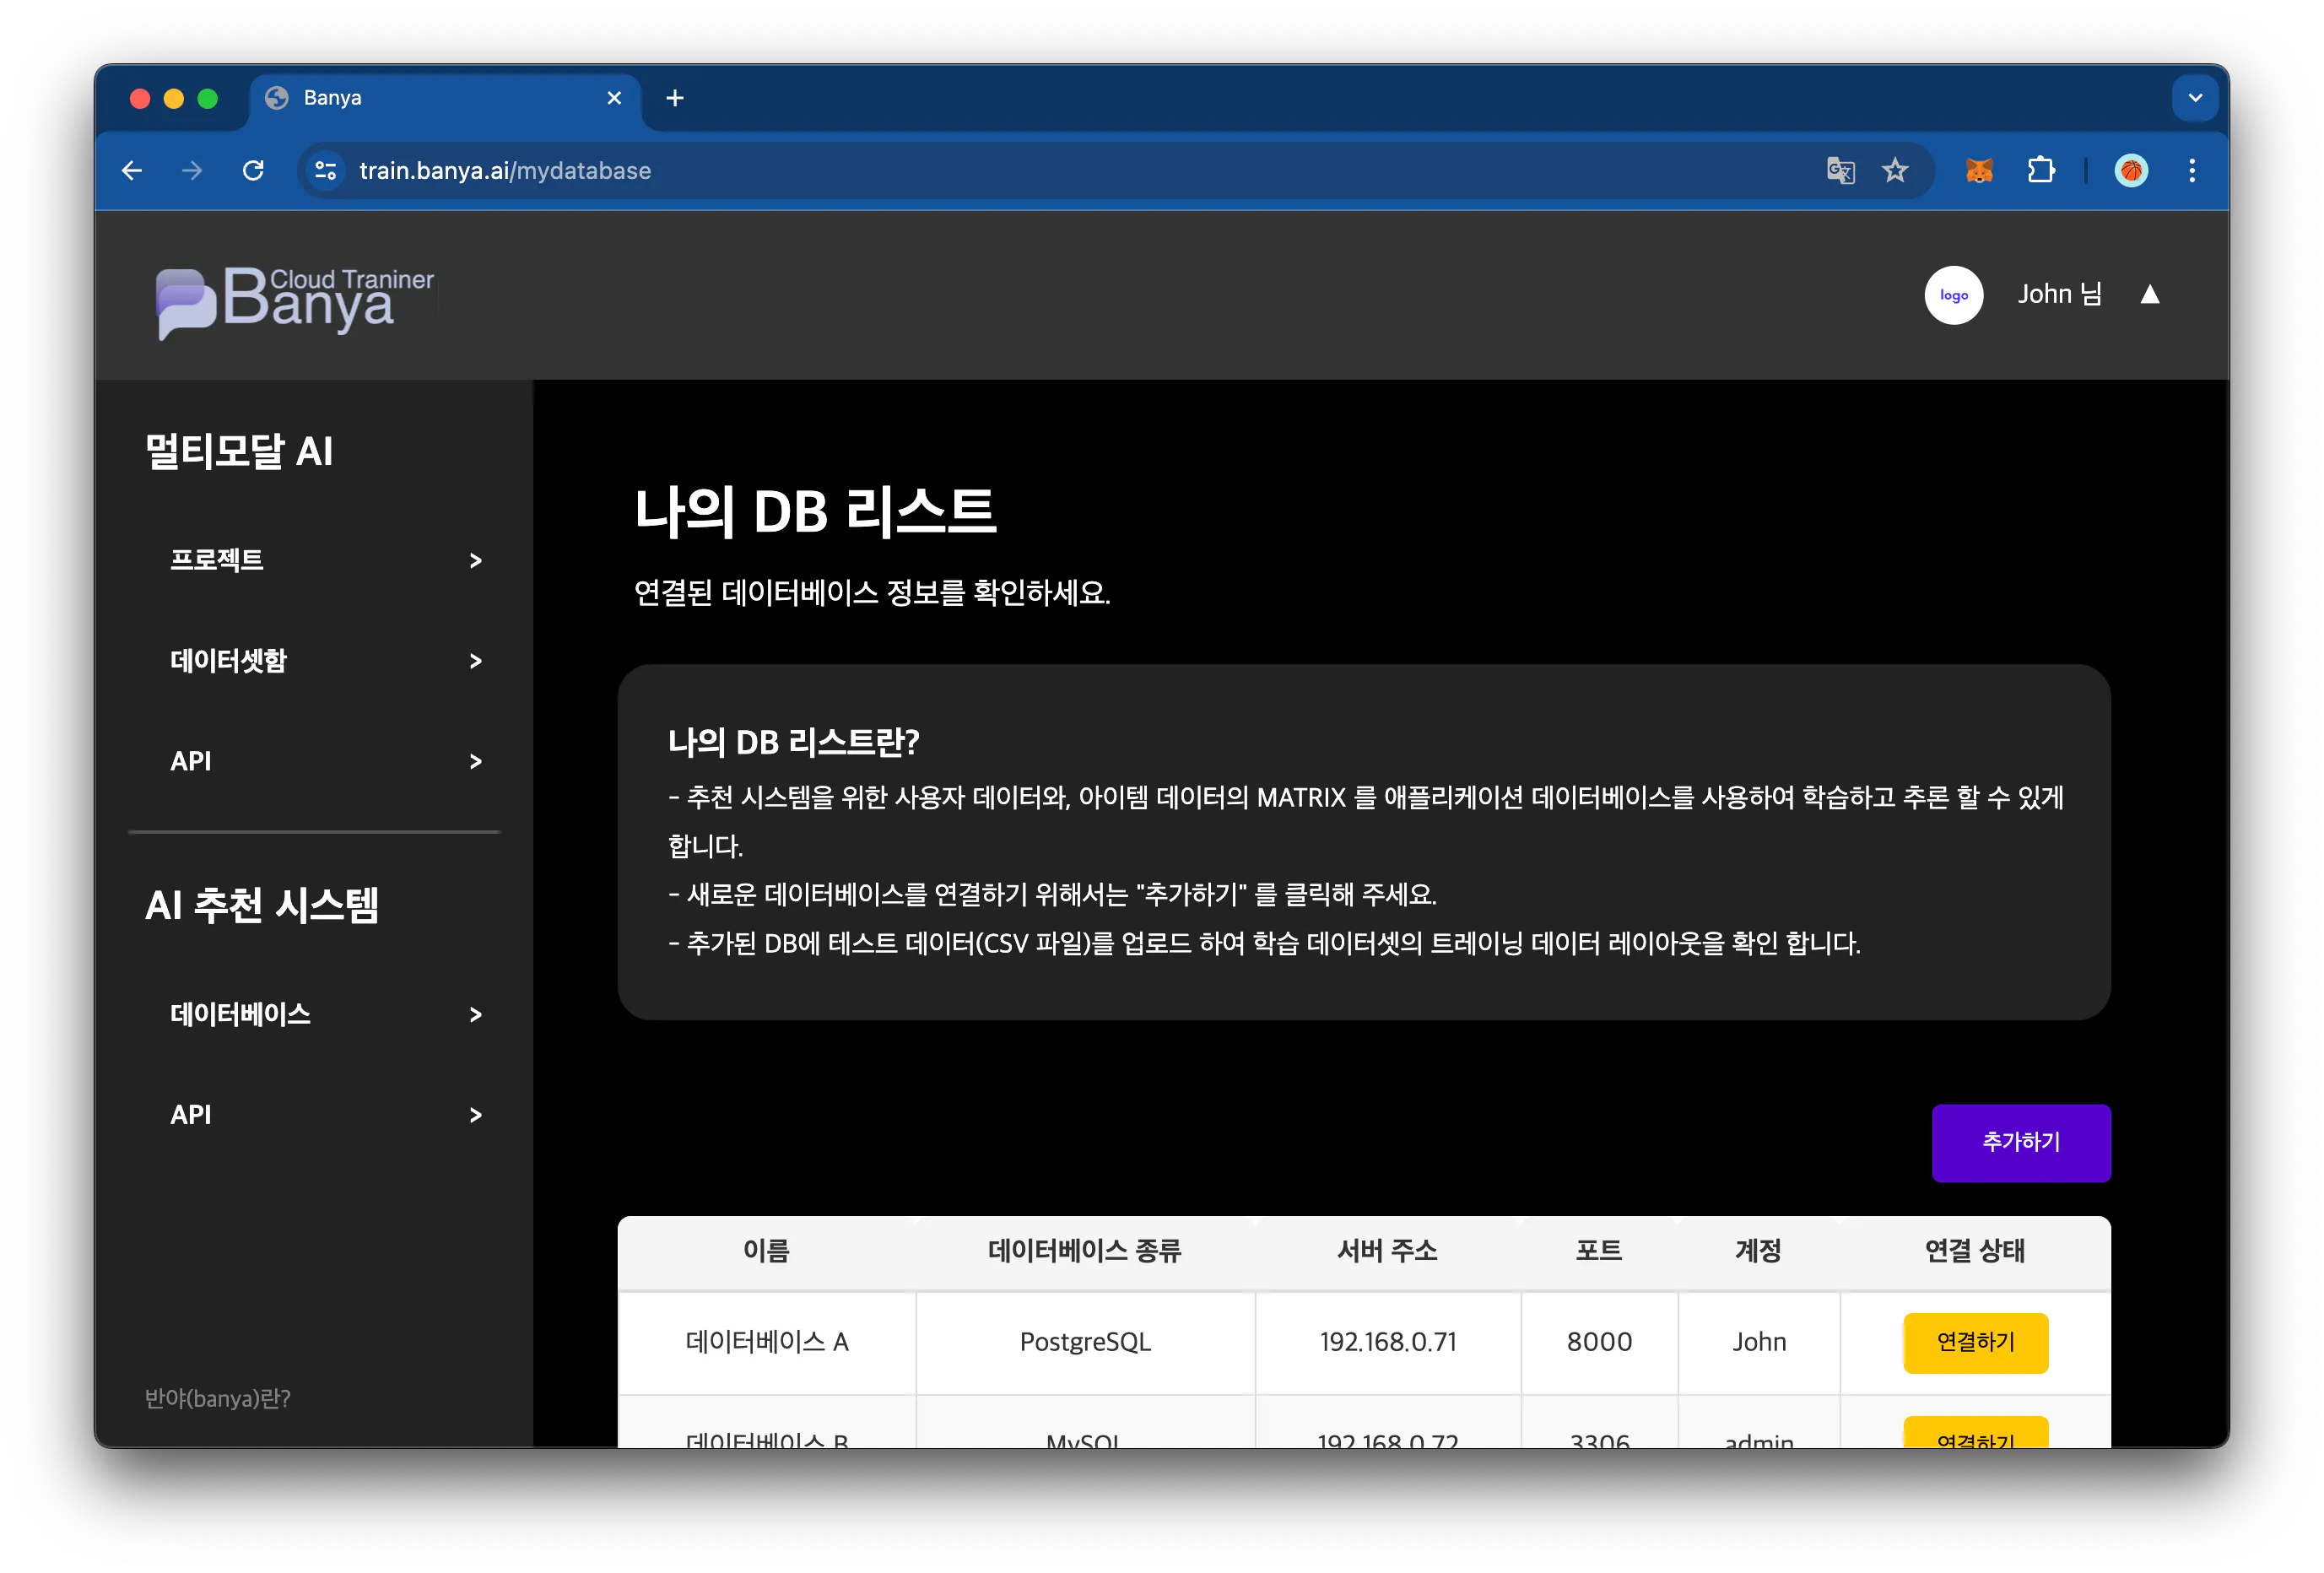Click the 데이터베이스 종류 column header
2324x1573 pixels.
(x=1085, y=1251)
